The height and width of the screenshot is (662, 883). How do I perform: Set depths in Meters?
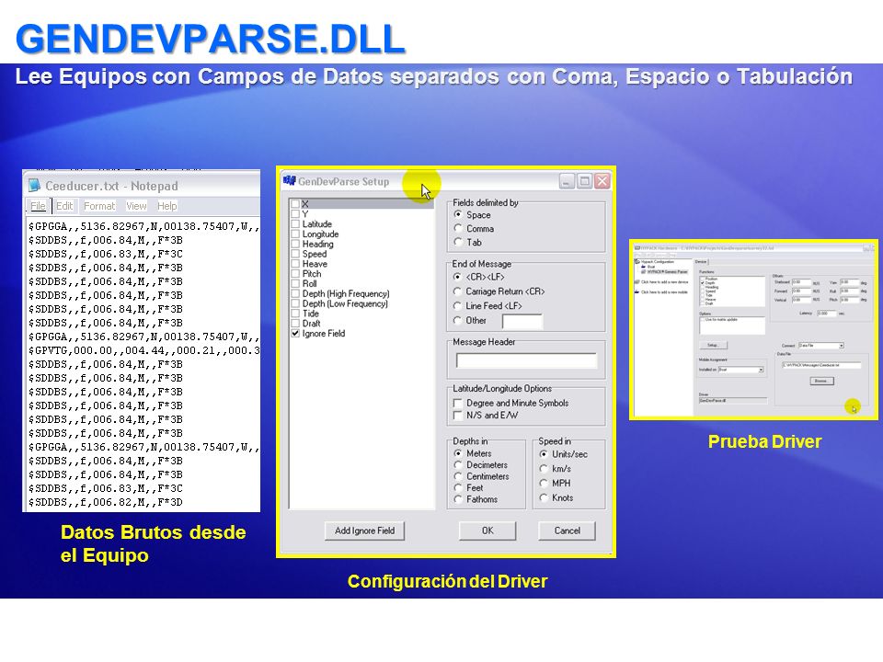coord(458,453)
